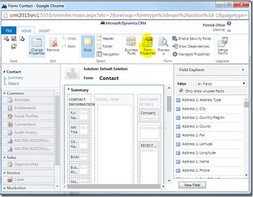Collapse the ribbon using the caret

point(229,31)
